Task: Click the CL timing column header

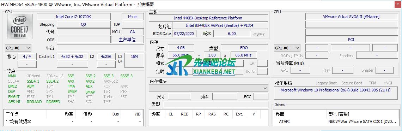Action: 171,114
